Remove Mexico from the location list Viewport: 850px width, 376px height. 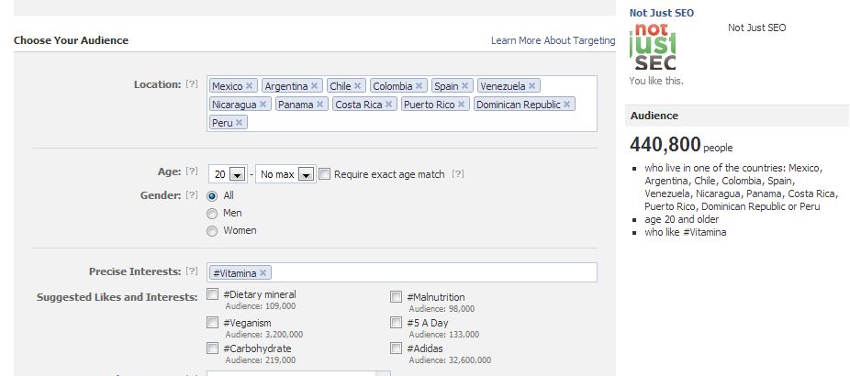click(x=249, y=86)
